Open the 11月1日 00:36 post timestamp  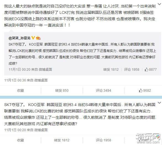click(x=15, y=80)
